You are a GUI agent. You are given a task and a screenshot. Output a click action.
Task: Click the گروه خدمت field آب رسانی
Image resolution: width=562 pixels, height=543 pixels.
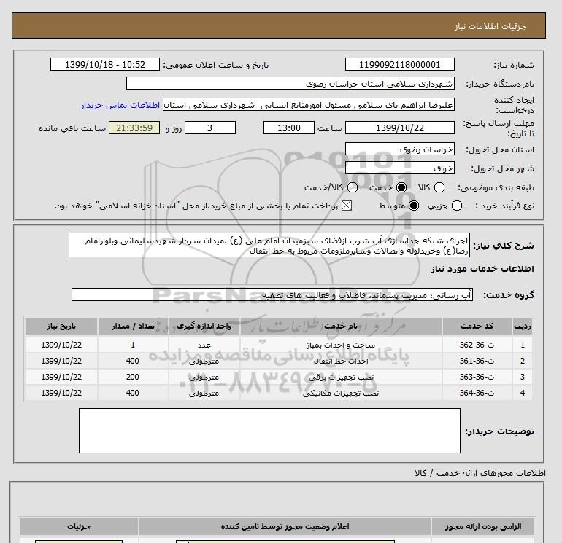tap(272, 294)
